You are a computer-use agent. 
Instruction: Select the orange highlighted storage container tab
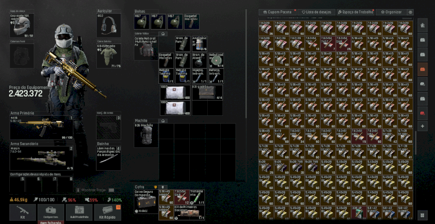[x=422, y=69]
